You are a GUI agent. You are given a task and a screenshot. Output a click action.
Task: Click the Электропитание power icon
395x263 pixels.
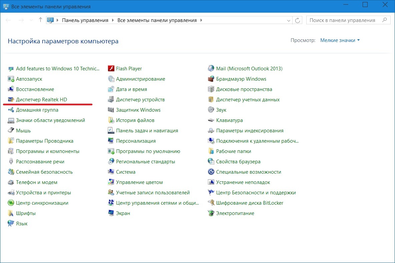click(211, 213)
